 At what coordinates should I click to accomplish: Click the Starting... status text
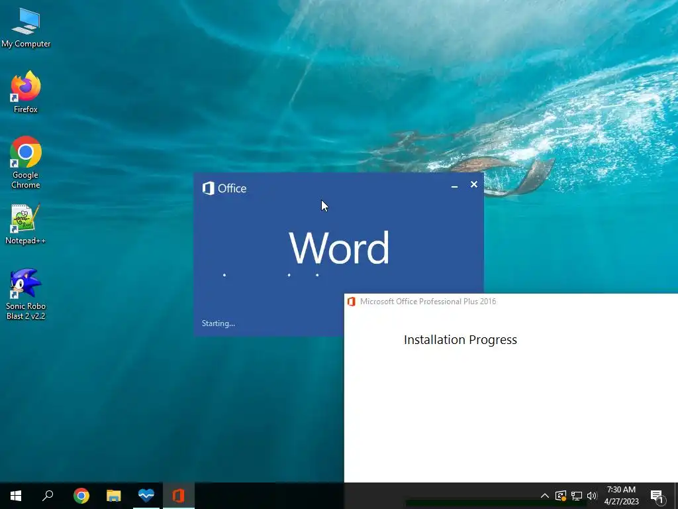218,323
